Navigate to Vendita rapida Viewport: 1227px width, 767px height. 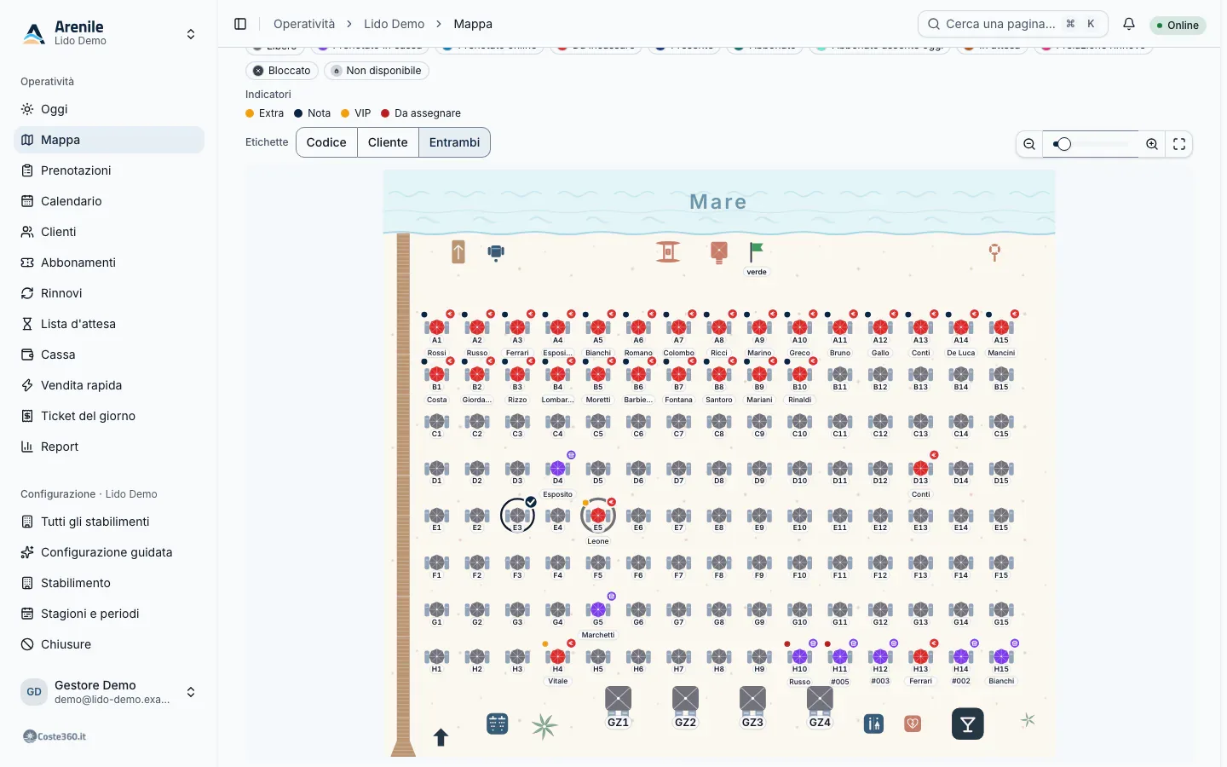tap(109, 385)
